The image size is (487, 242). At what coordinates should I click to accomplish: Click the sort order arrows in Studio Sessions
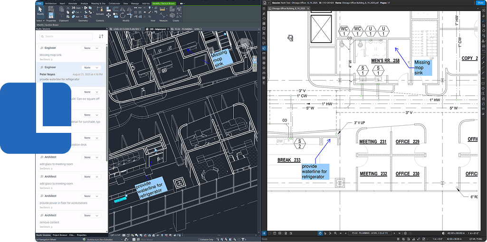tap(101, 36)
